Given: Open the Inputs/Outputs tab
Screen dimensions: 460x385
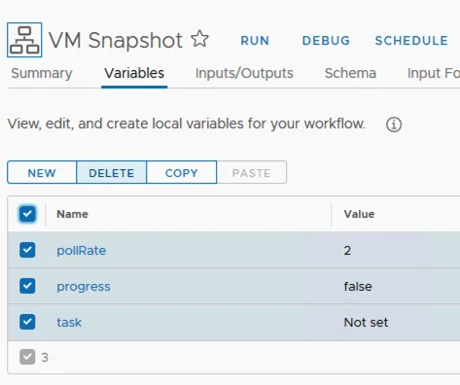Looking at the screenshot, I should click(x=244, y=73).
